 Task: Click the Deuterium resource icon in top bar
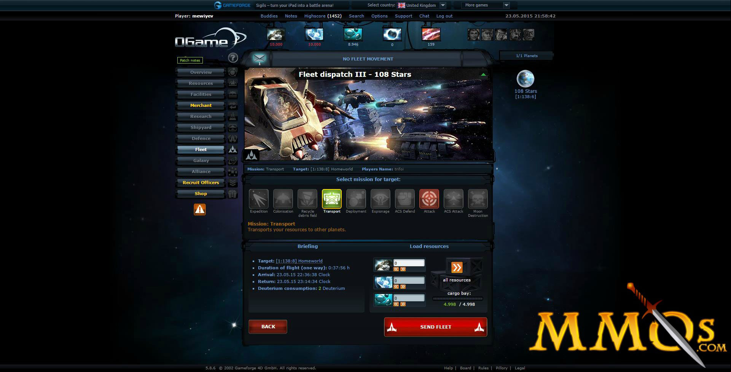pyautogui.click(x=353, y=34)
